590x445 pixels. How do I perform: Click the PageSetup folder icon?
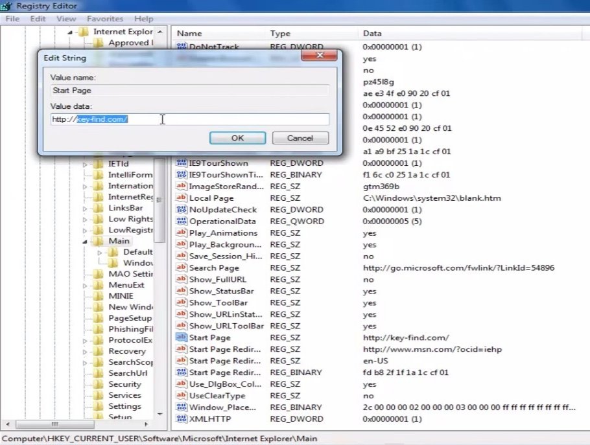98,318
